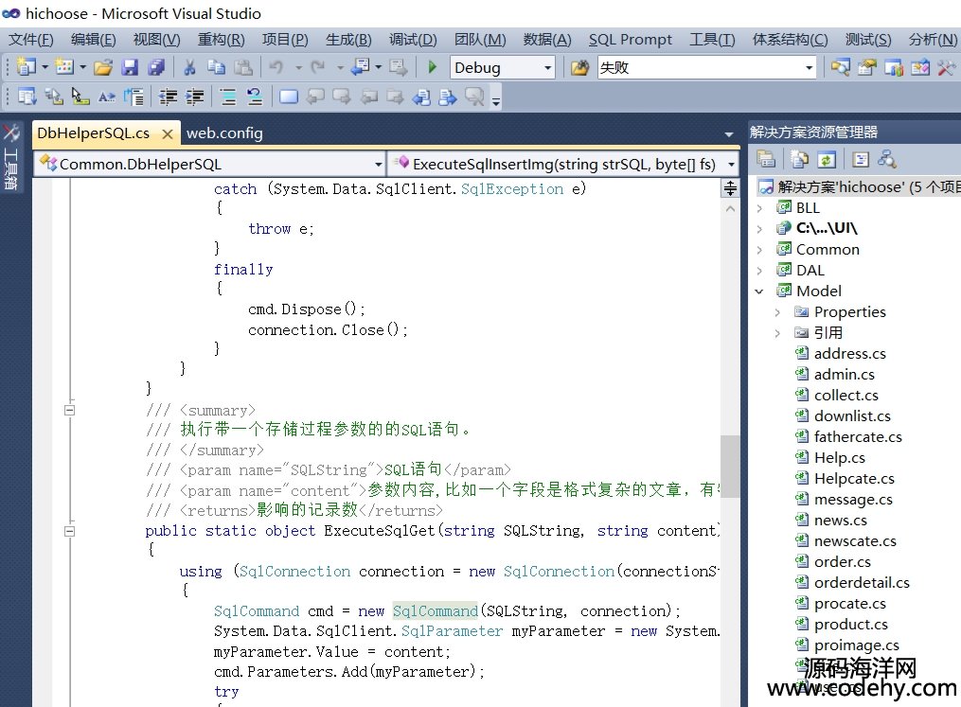Click the Redo arrow icon

pos(317,67)
